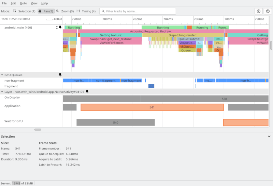Click the Time value 778.621ms
This screenshot has height=186, width=273.
(x=23, y=154)
